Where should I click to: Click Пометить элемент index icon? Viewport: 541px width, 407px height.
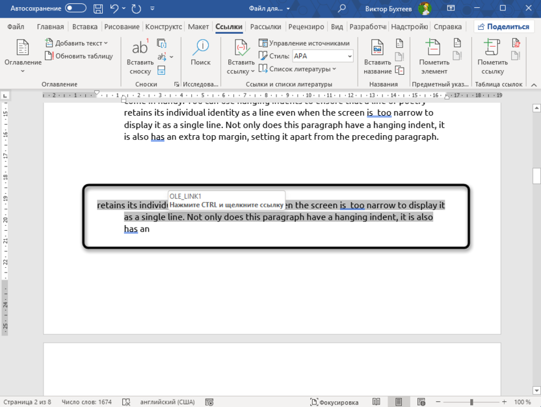pos(434,56)
